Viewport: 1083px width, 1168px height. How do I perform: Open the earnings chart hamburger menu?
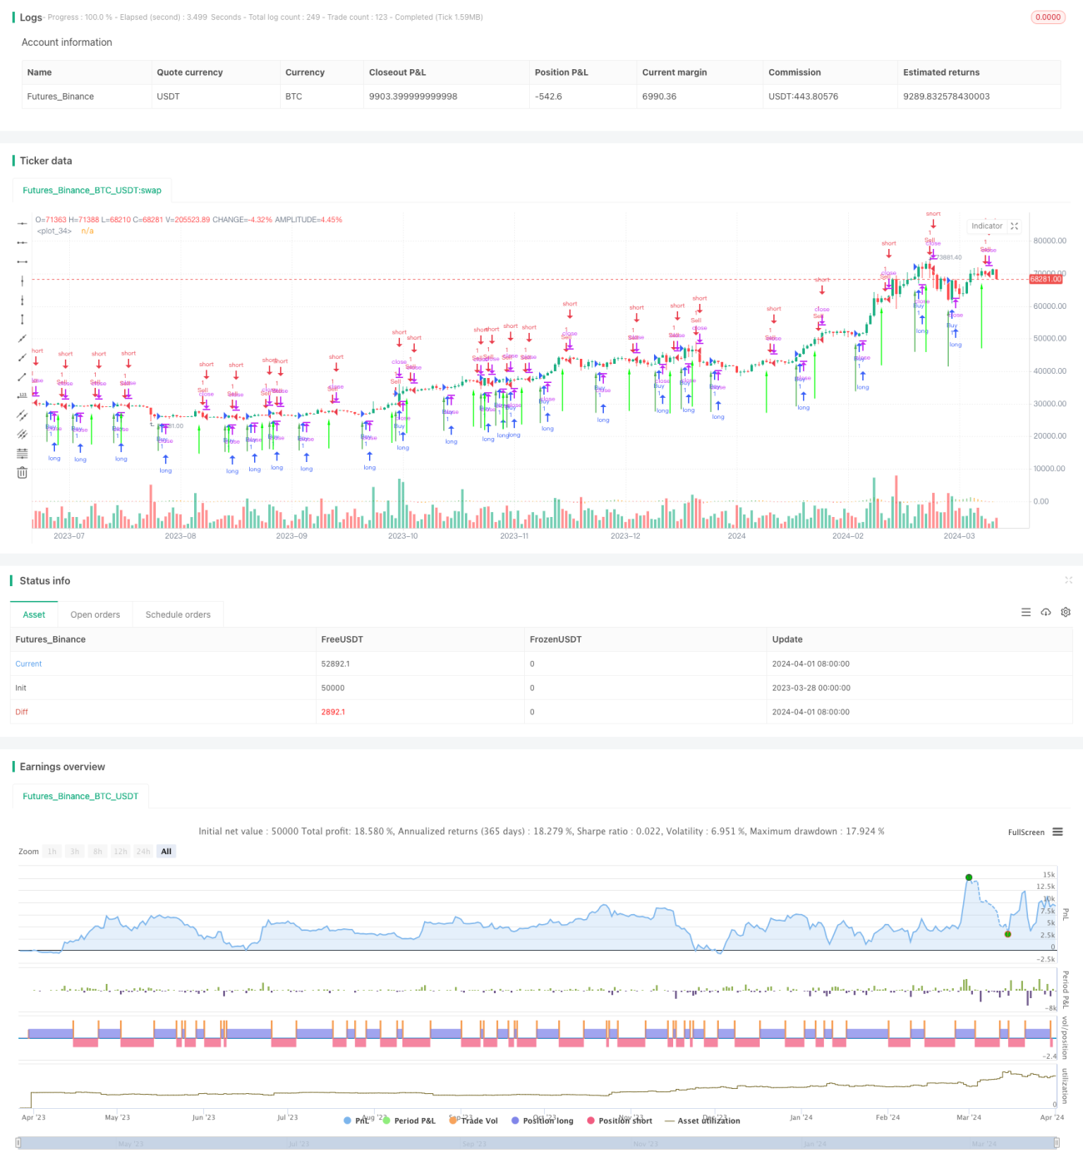[1057, 832]
